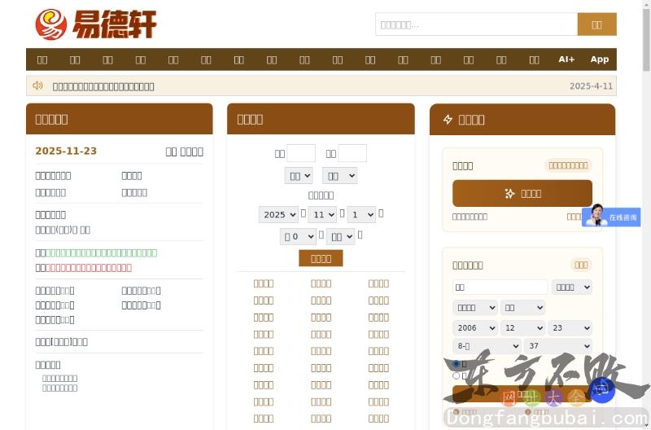Expand the year dropdown showing 2025

point(278,214)
